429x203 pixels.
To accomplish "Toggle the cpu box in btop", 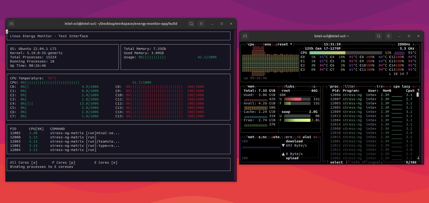I will tap(250, 45).
